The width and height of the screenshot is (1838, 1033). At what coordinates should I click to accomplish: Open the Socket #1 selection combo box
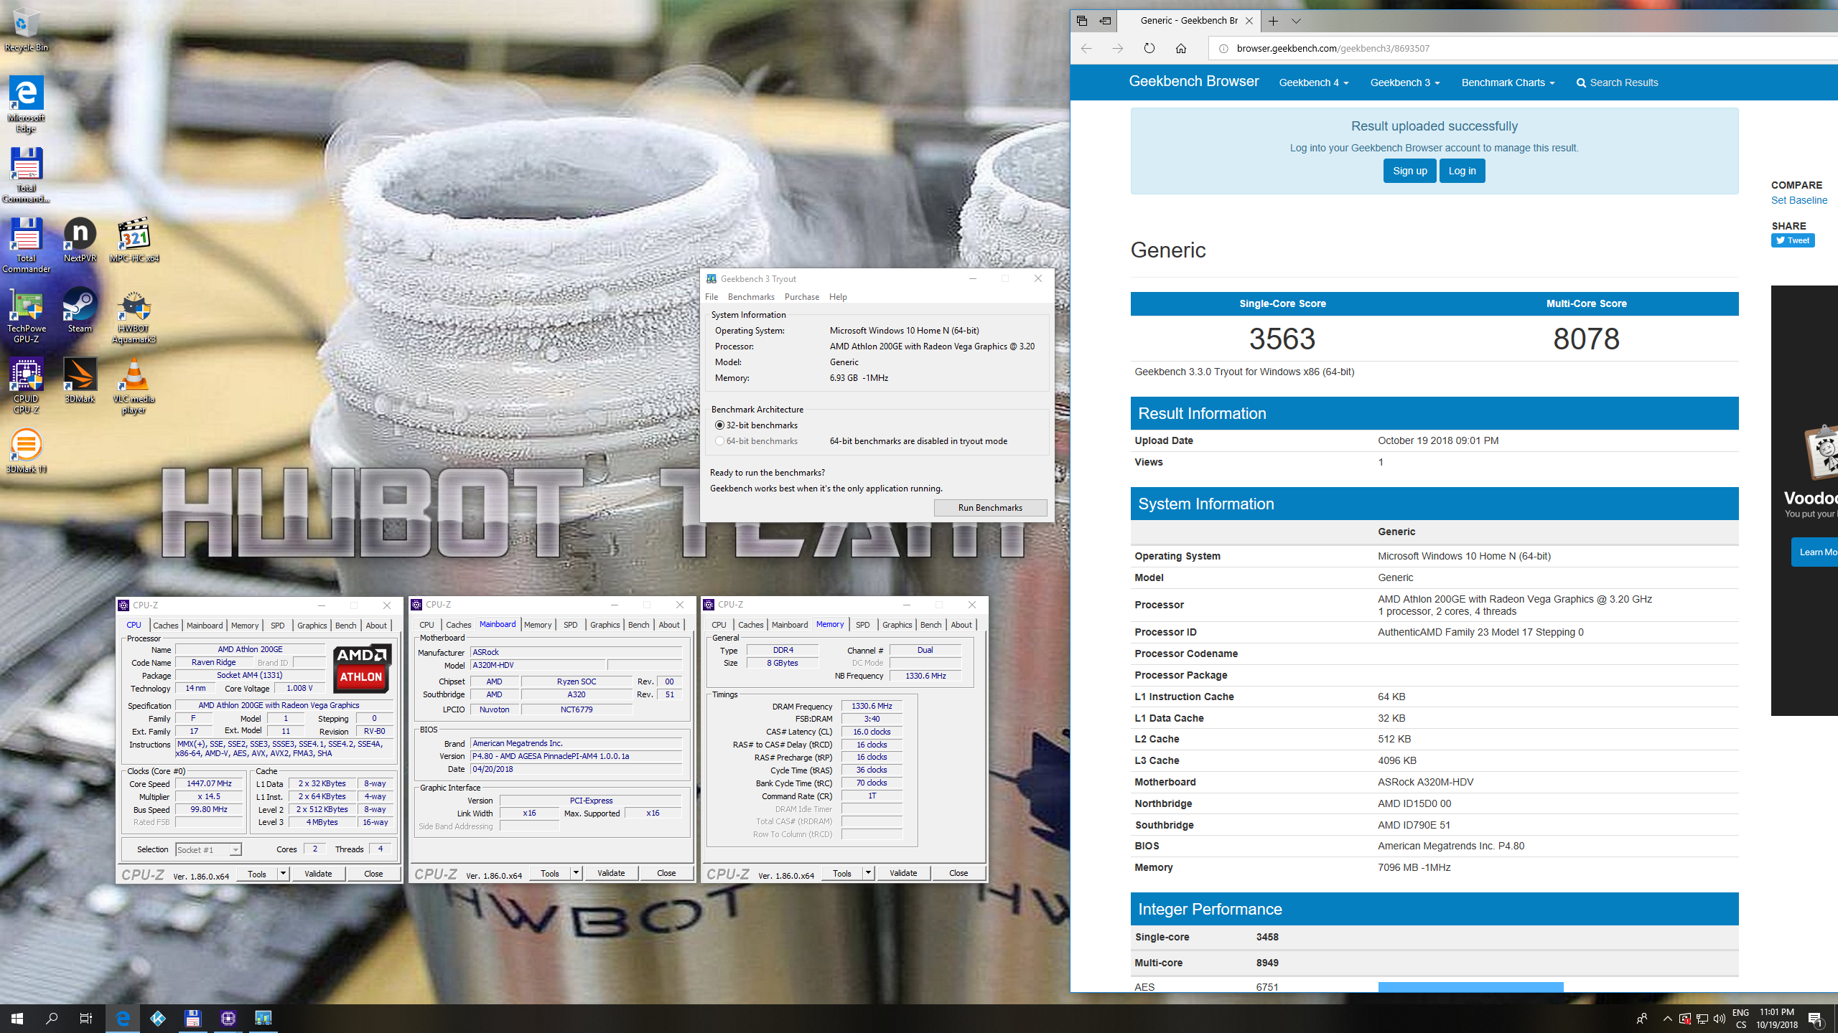208,849
